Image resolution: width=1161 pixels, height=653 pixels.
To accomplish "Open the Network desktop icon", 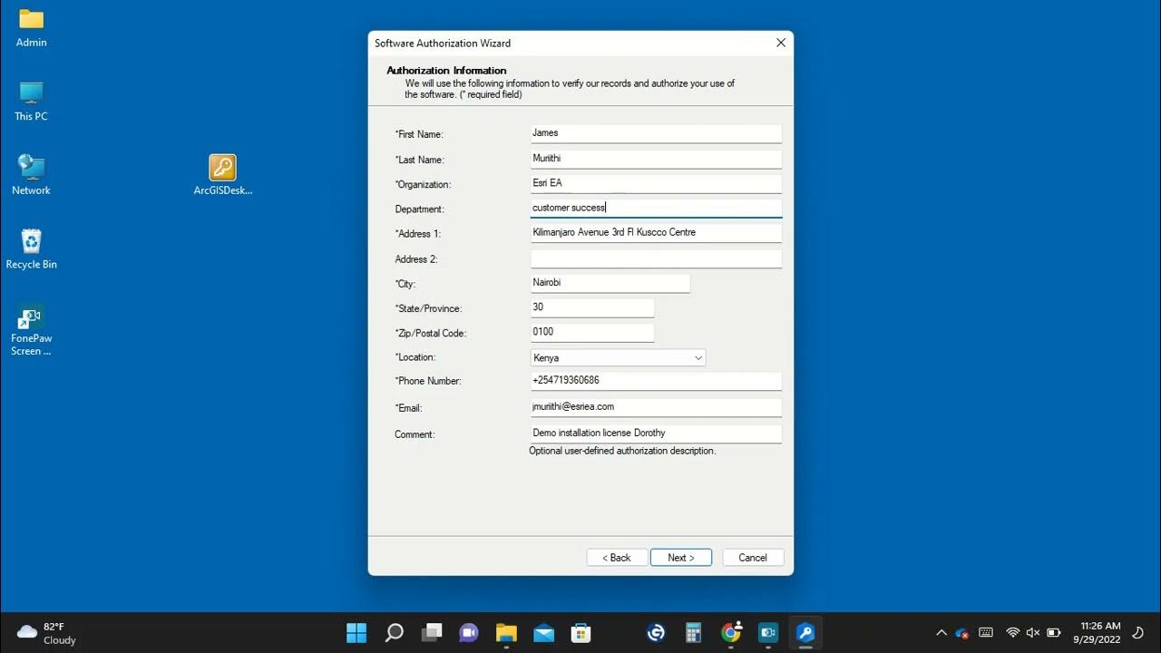I will [x=32, y=175].
